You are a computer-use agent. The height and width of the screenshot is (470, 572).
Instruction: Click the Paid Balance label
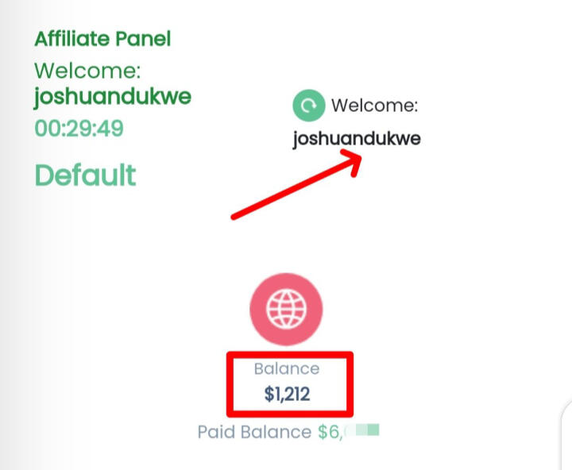pyautogui.click(x=254, y=433)
